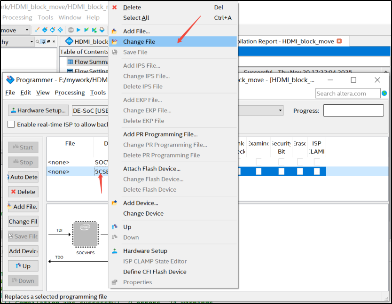The height and width of the screenshot is (304, 392).
Task: Check Erase in the selected 5CSE row
Action: pyautogui.click(x=300, y=171)
